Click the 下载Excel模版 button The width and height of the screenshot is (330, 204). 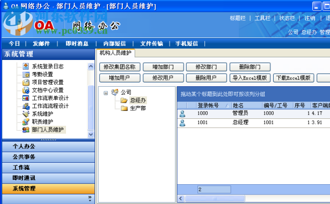[x=294, y=78]
